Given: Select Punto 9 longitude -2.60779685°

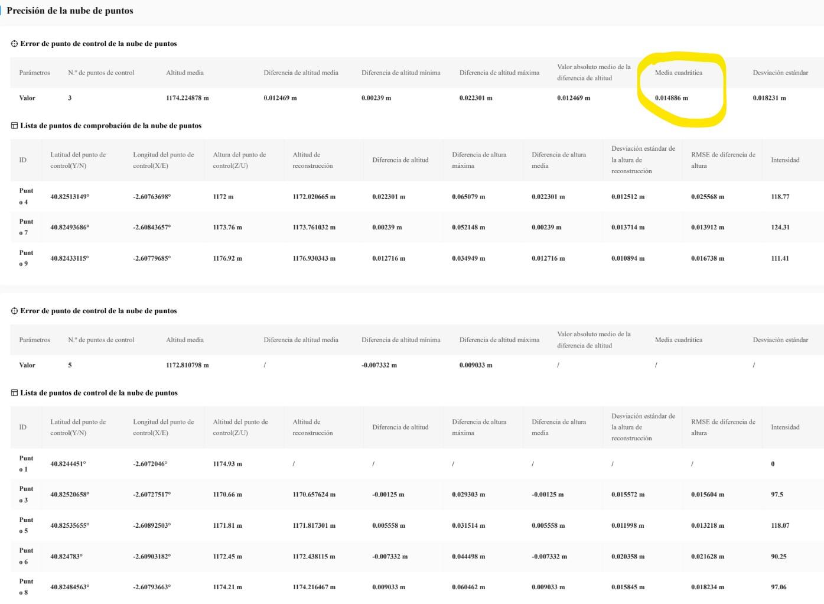Looking at the screenshot, I should click(152, 258).
